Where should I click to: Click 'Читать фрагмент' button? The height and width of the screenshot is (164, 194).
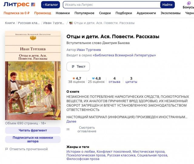[x=33, y=130]
